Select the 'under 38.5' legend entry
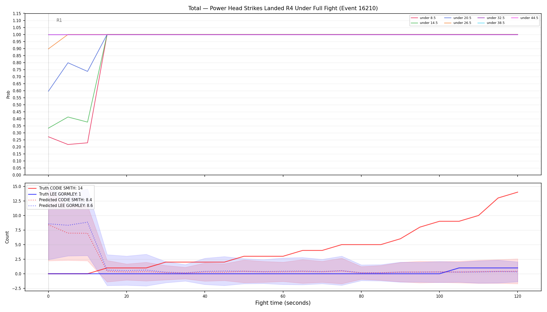Screen dimensions: 547x312 491,23
